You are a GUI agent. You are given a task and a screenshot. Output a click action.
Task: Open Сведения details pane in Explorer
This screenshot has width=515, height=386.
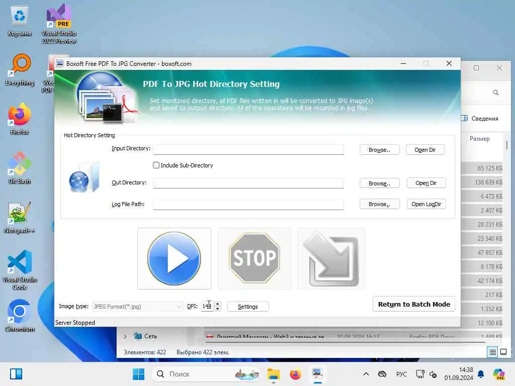pyautogui.click(x=480, y=119)
